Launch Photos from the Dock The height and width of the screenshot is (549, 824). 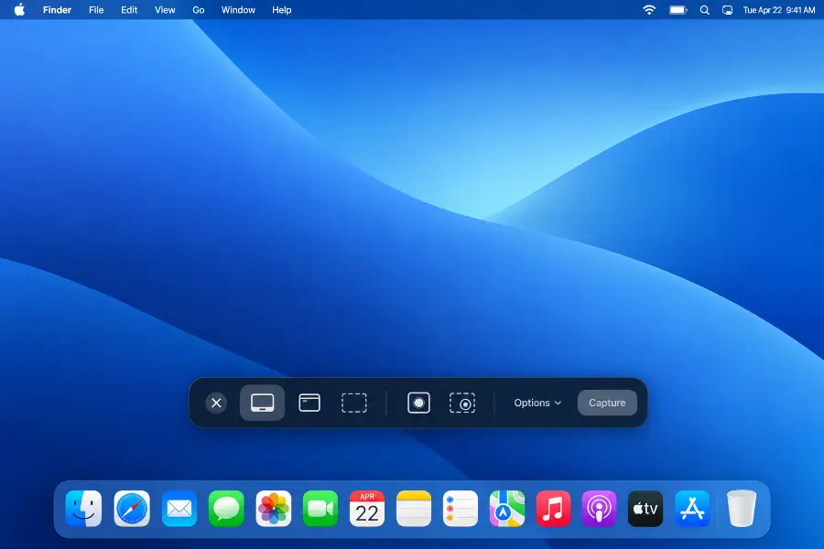273,509
